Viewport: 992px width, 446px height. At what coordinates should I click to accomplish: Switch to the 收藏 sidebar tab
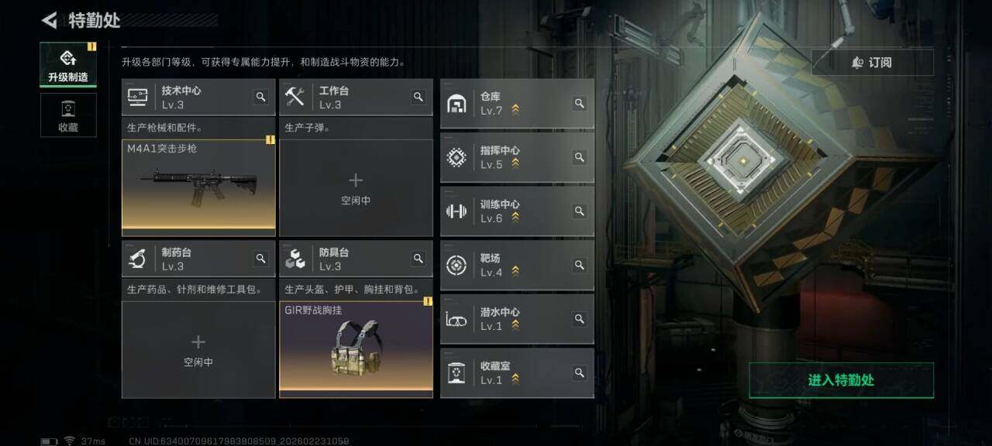[x=68, y=115]
